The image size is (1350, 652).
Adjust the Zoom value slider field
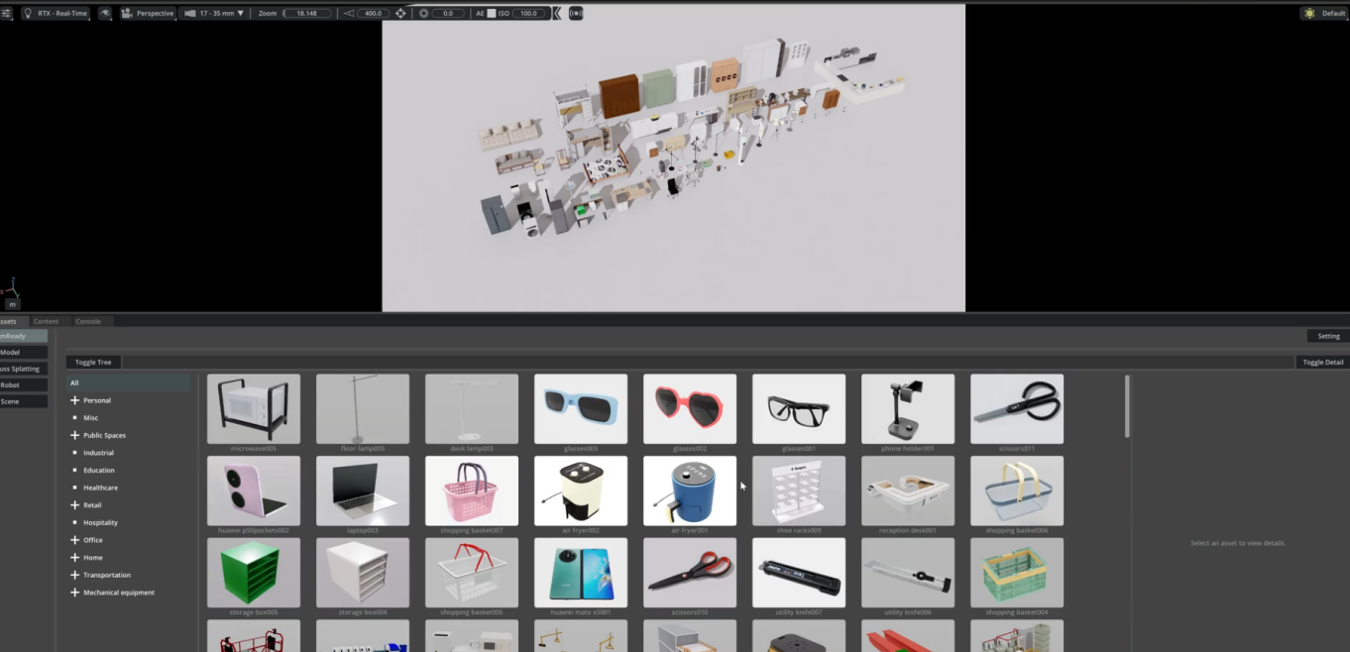point(306,13)
